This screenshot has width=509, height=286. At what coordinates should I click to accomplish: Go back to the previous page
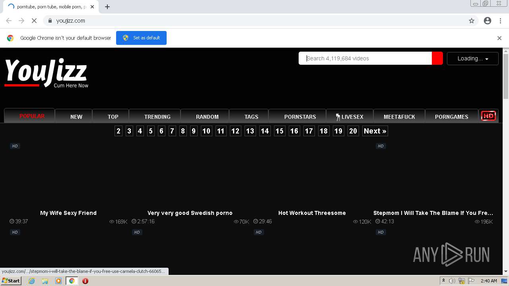pos(9,21)
